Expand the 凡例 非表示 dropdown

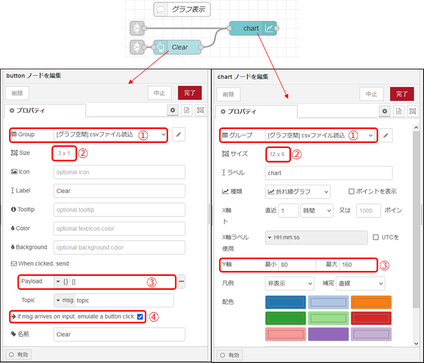[x=289, y=283]
